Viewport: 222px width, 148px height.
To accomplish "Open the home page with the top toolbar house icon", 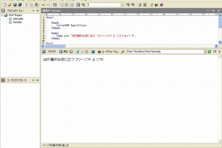I will click(x=151, y=5).
